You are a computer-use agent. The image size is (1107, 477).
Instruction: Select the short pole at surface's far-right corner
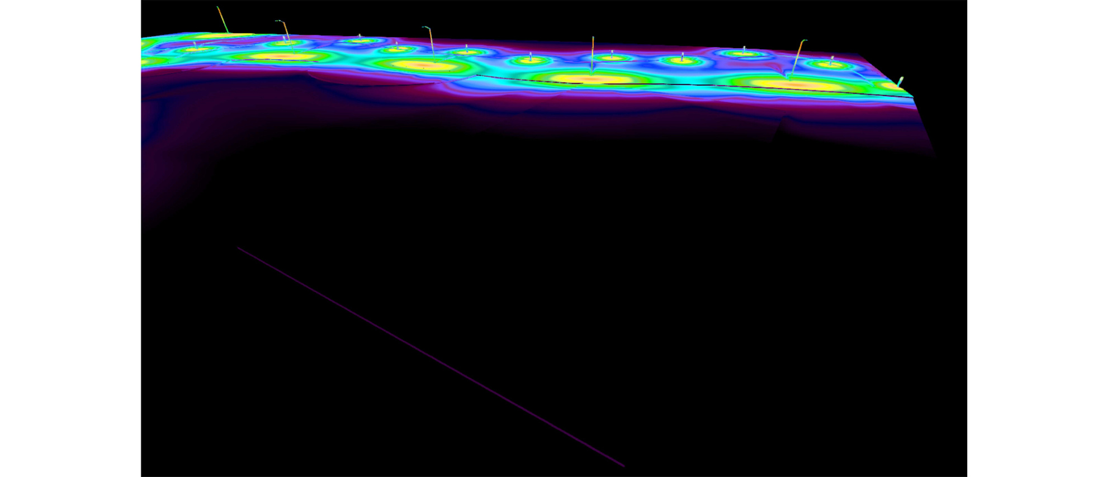click(900, 82)
